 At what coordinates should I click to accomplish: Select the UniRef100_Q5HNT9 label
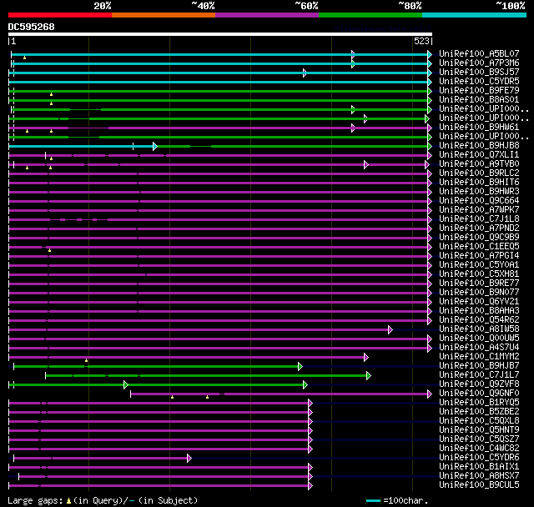tap(479, 430)
